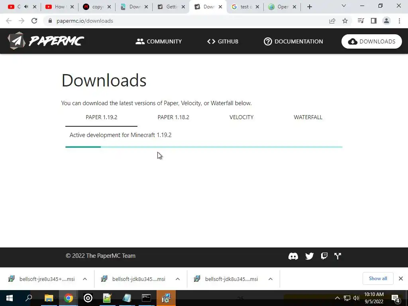The width and height of the screenshot is (408, 306).
Task: Close the 'test' Google tab
Action: point(257,7)
